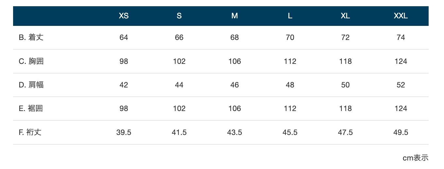
Task: Click the 裄丈 value 39.5
Action: (124, 132)
